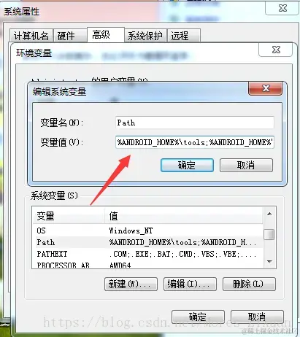Close the Edit System Variable dialog
The width and height of the screenshot is (300, 337).
(265, 88)
